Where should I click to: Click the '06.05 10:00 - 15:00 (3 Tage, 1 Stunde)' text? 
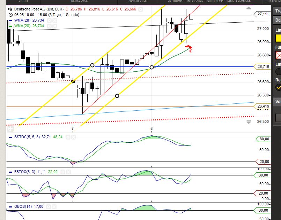tap(47, 15)
